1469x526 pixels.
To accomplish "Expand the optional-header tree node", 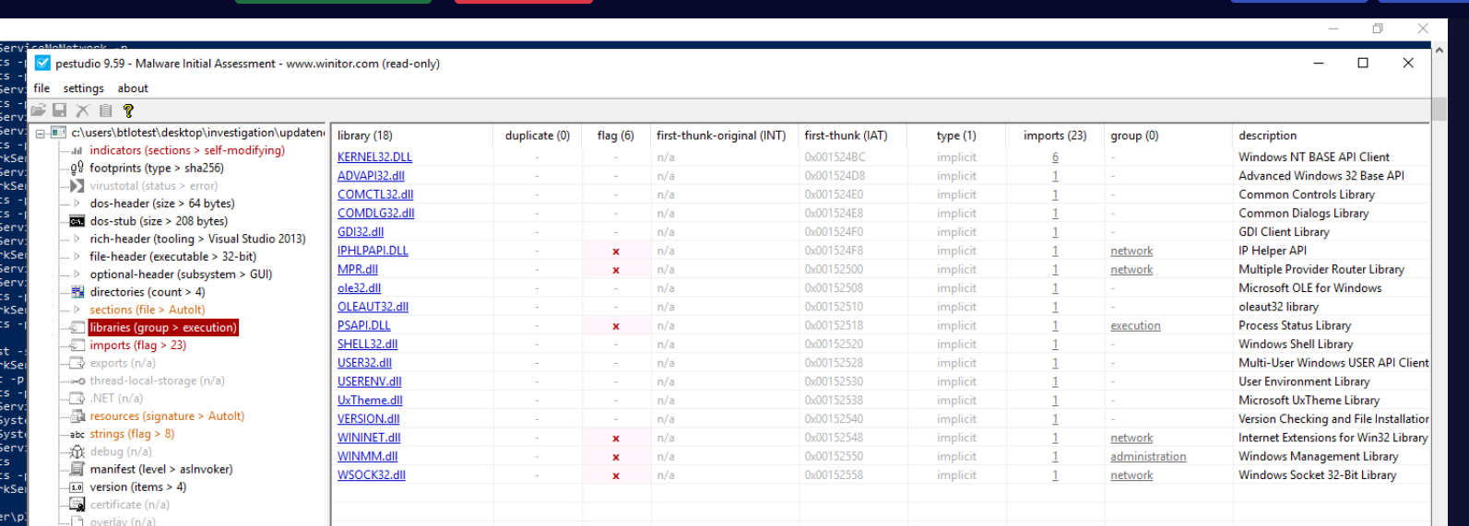I will (x=77, y=275).
